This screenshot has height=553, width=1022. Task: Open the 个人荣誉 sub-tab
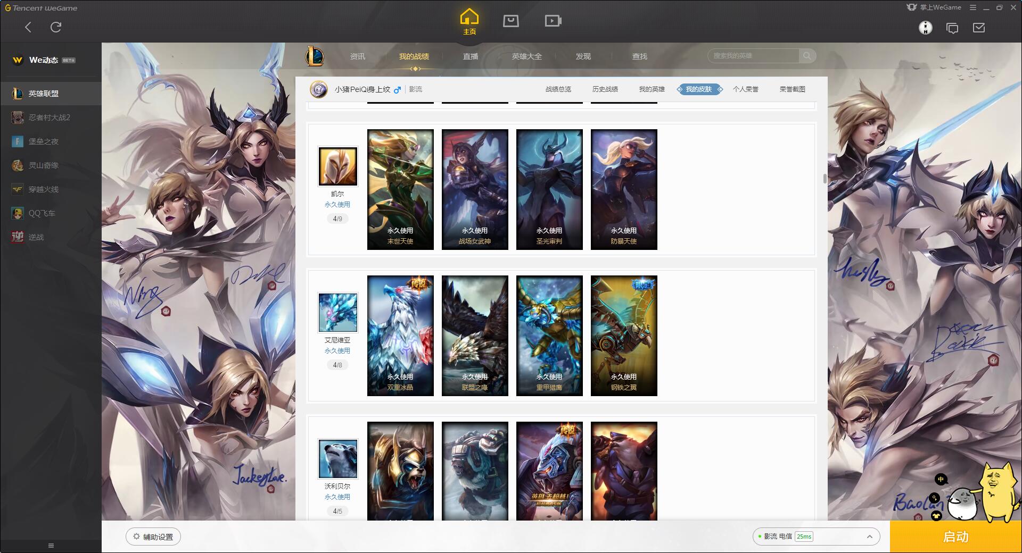(746, 89)
